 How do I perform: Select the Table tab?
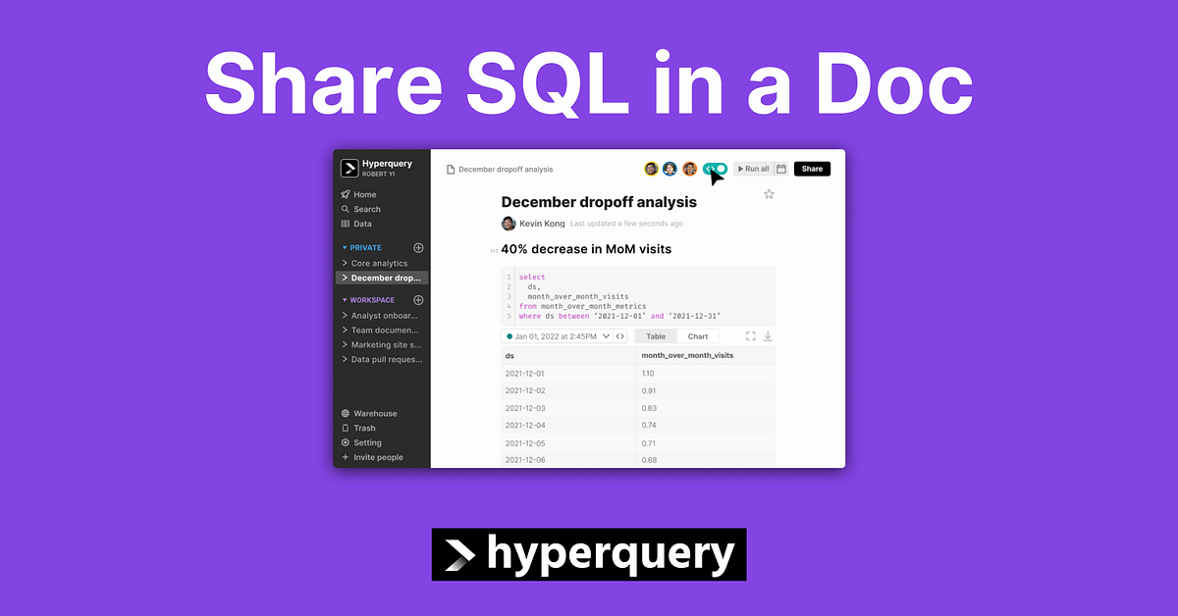(x=656, y=335)
